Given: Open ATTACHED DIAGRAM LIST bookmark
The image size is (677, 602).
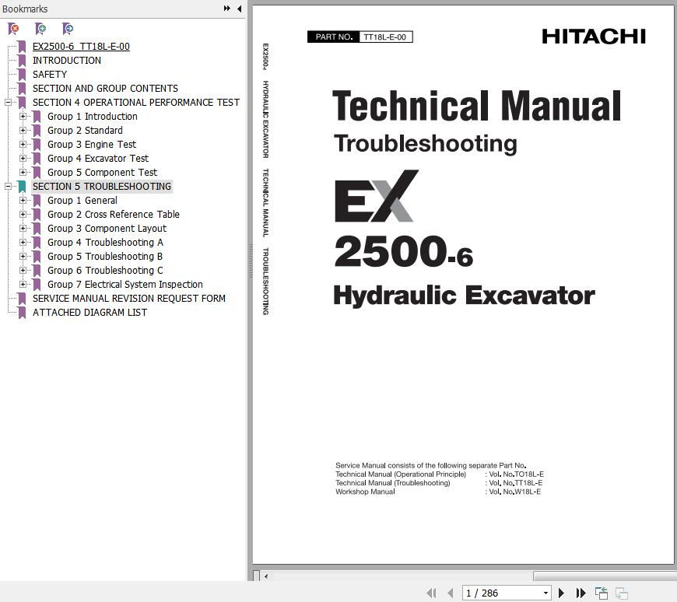Looking at the screenshot, I should pyautogui.click(x=89, y=313).
